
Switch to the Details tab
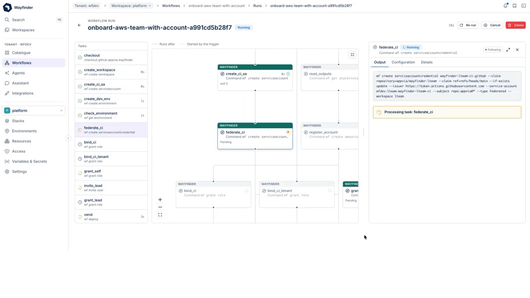pos(426,62)
